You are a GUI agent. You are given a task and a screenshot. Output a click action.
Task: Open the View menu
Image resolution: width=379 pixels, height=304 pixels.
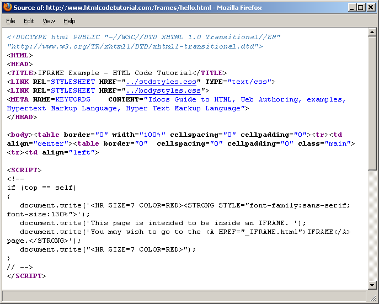49,22
